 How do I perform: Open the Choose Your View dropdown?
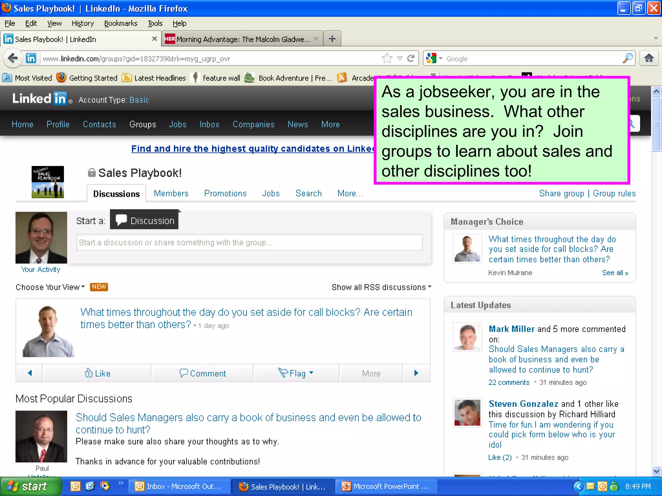coord(50,287)
